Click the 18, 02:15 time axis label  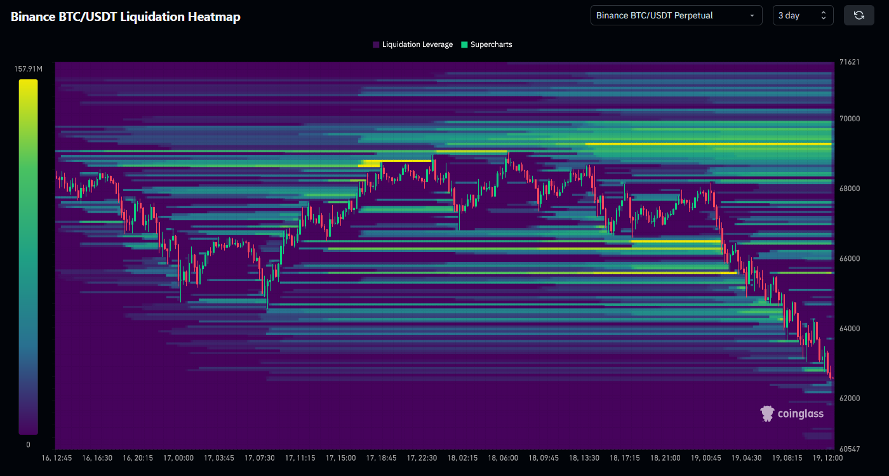click(x=463, y=458)
